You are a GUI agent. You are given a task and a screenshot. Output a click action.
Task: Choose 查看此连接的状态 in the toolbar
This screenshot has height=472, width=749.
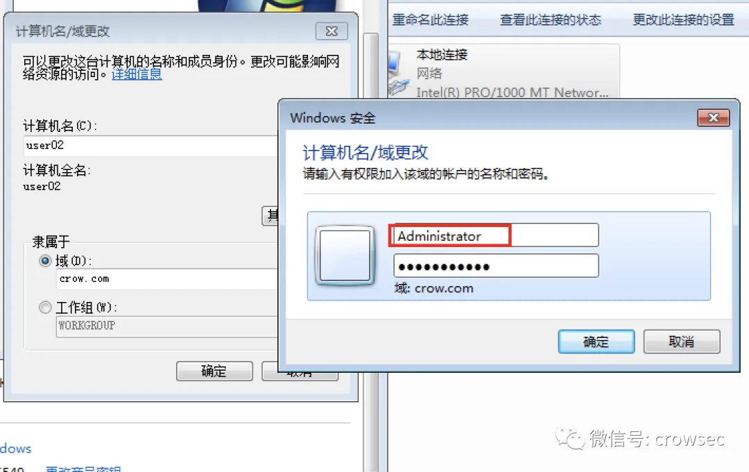click(x=550, y=20)
